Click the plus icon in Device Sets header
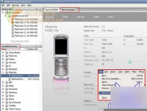 point(36,9)
